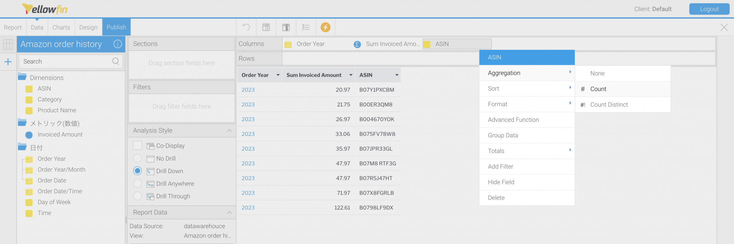Open the Order Year column header dropdown

278,75
